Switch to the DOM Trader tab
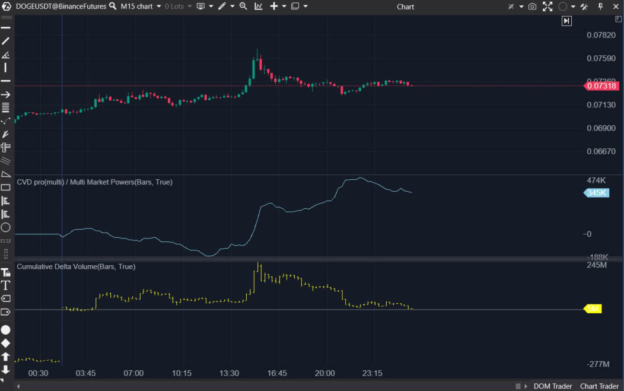This screenshot has width=624, height=391. tap(553, 386)
